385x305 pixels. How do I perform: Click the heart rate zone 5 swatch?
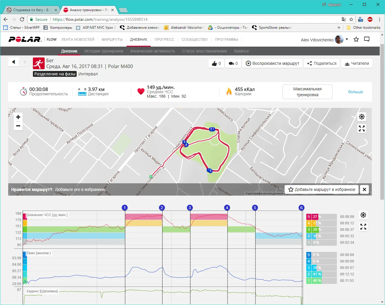click(309, 217)
